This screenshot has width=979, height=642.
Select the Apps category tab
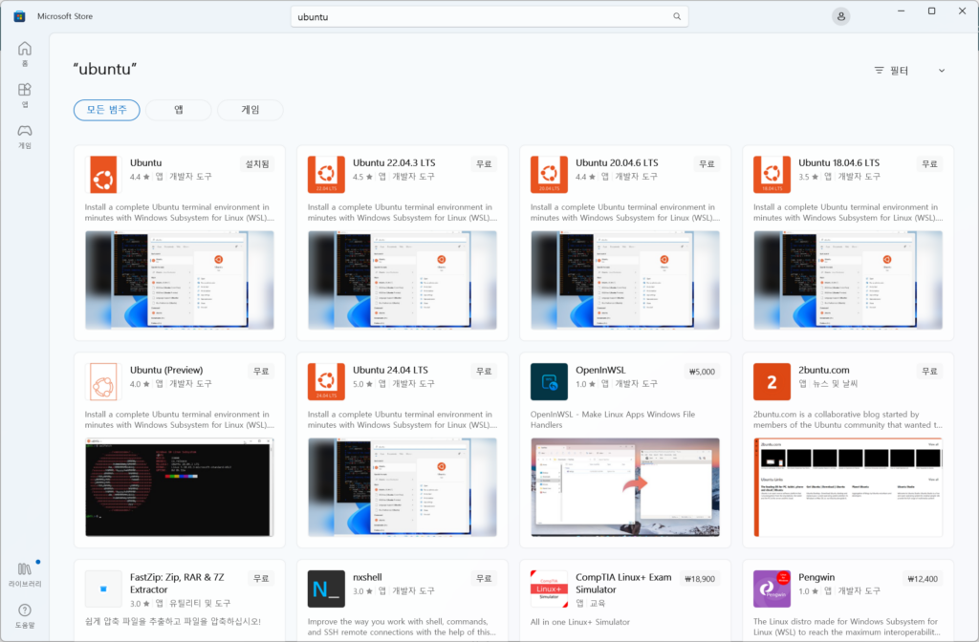pyautogui.click(x=179, y=110)
